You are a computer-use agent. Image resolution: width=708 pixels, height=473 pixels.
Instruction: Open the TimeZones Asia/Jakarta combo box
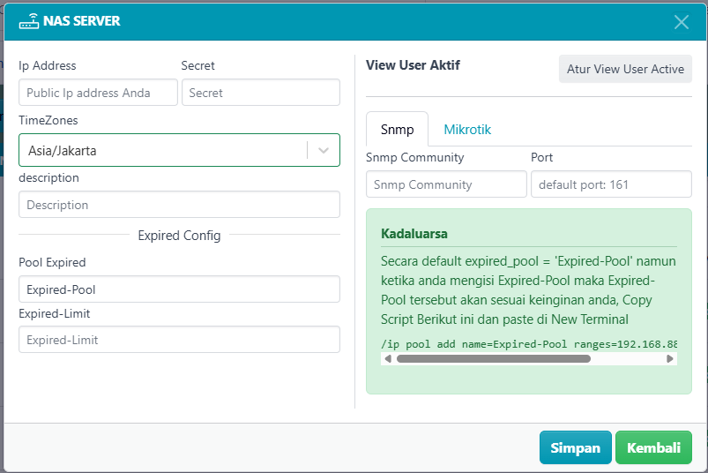click(x=163, y=151)
